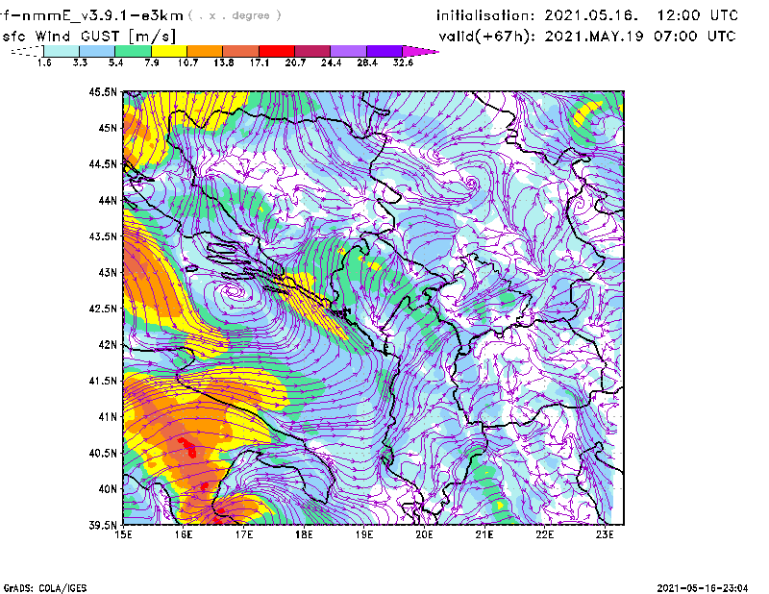Click the 'sfc Wind GUST [m/s]' title

coord(88,37)
